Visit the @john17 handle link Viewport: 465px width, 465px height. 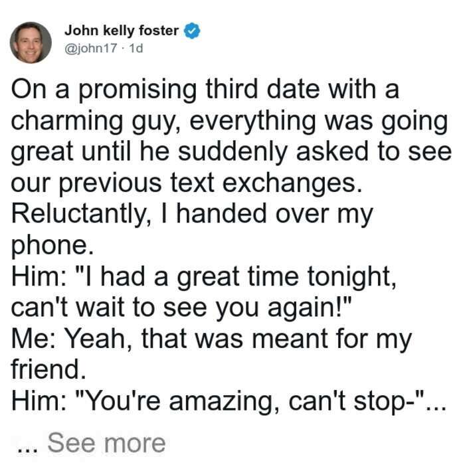pos(91,48)
